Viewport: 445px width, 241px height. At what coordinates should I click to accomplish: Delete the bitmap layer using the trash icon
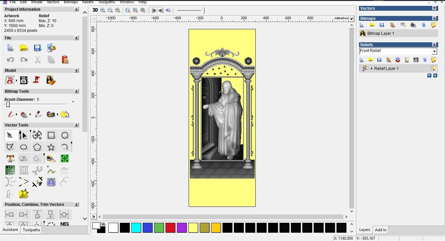click(423, 25)
